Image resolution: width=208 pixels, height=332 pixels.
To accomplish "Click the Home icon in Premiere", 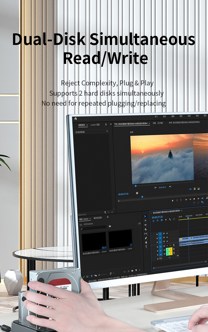I will [76, 119].
